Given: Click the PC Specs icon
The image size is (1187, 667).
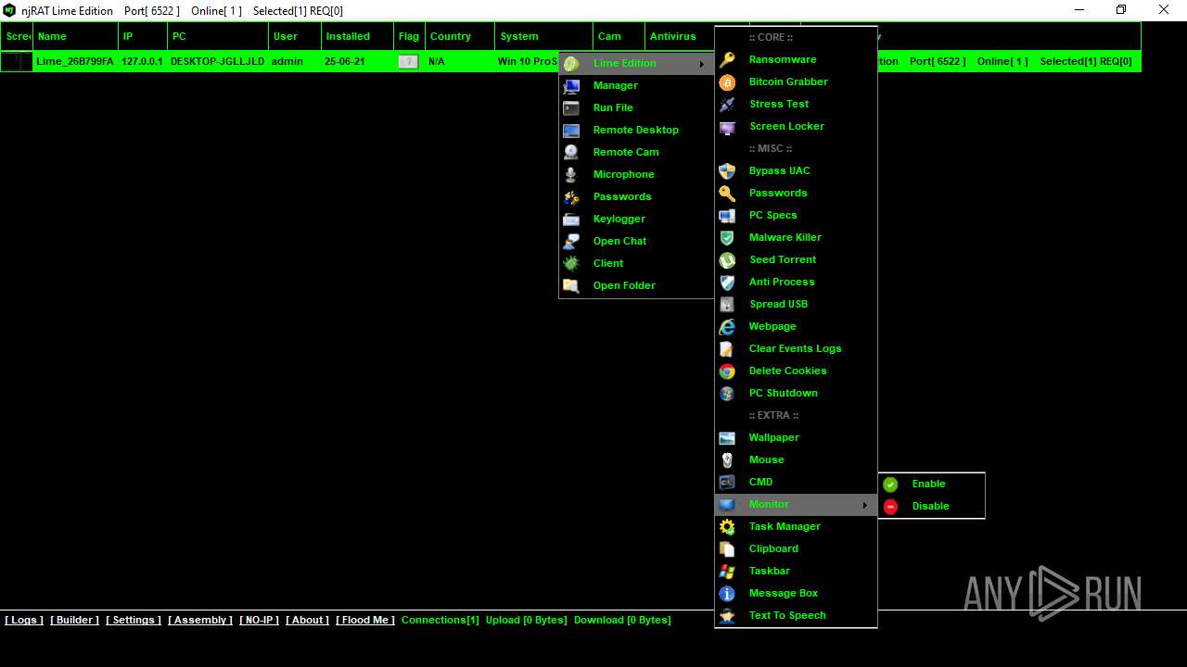Looking at the screenshot, I should coord(728,215).
